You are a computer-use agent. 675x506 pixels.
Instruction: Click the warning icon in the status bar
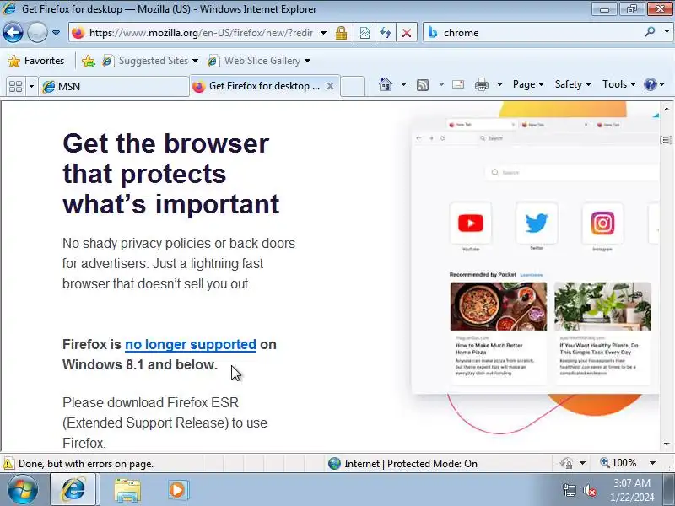[x=8, y=464]
